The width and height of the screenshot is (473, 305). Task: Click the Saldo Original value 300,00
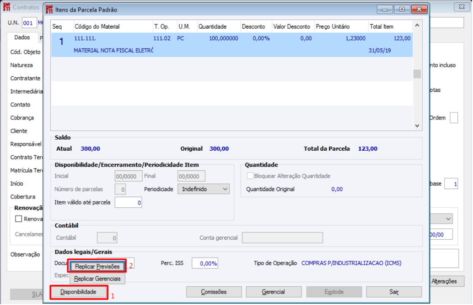219,148
